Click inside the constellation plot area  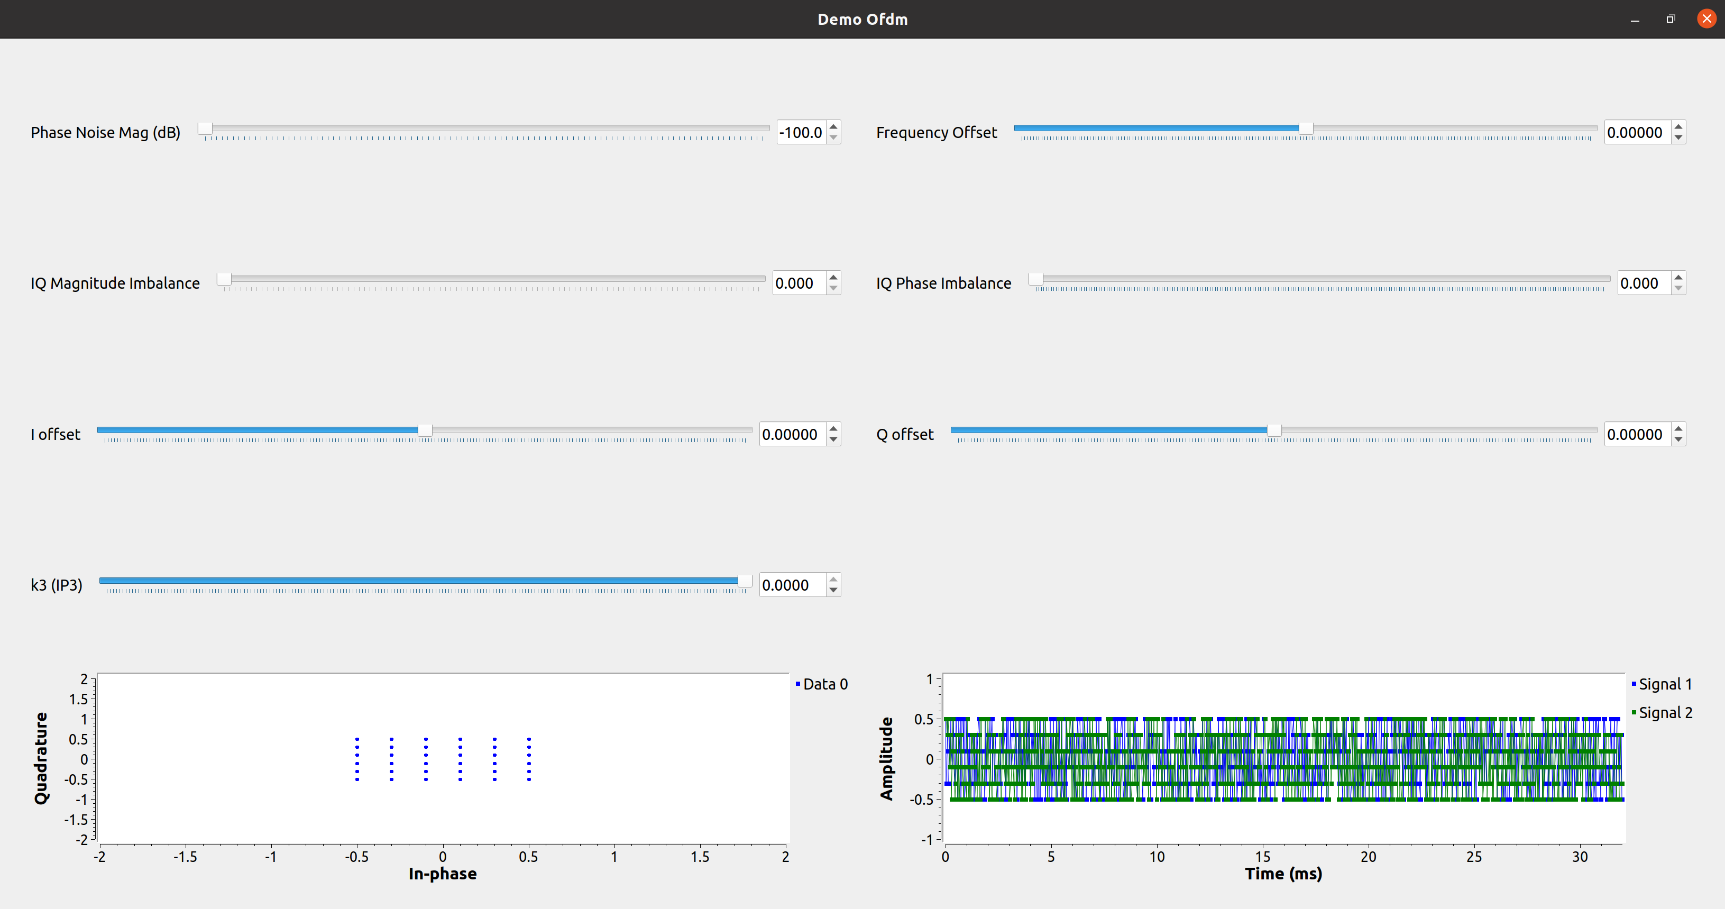[x=442, y=758]
